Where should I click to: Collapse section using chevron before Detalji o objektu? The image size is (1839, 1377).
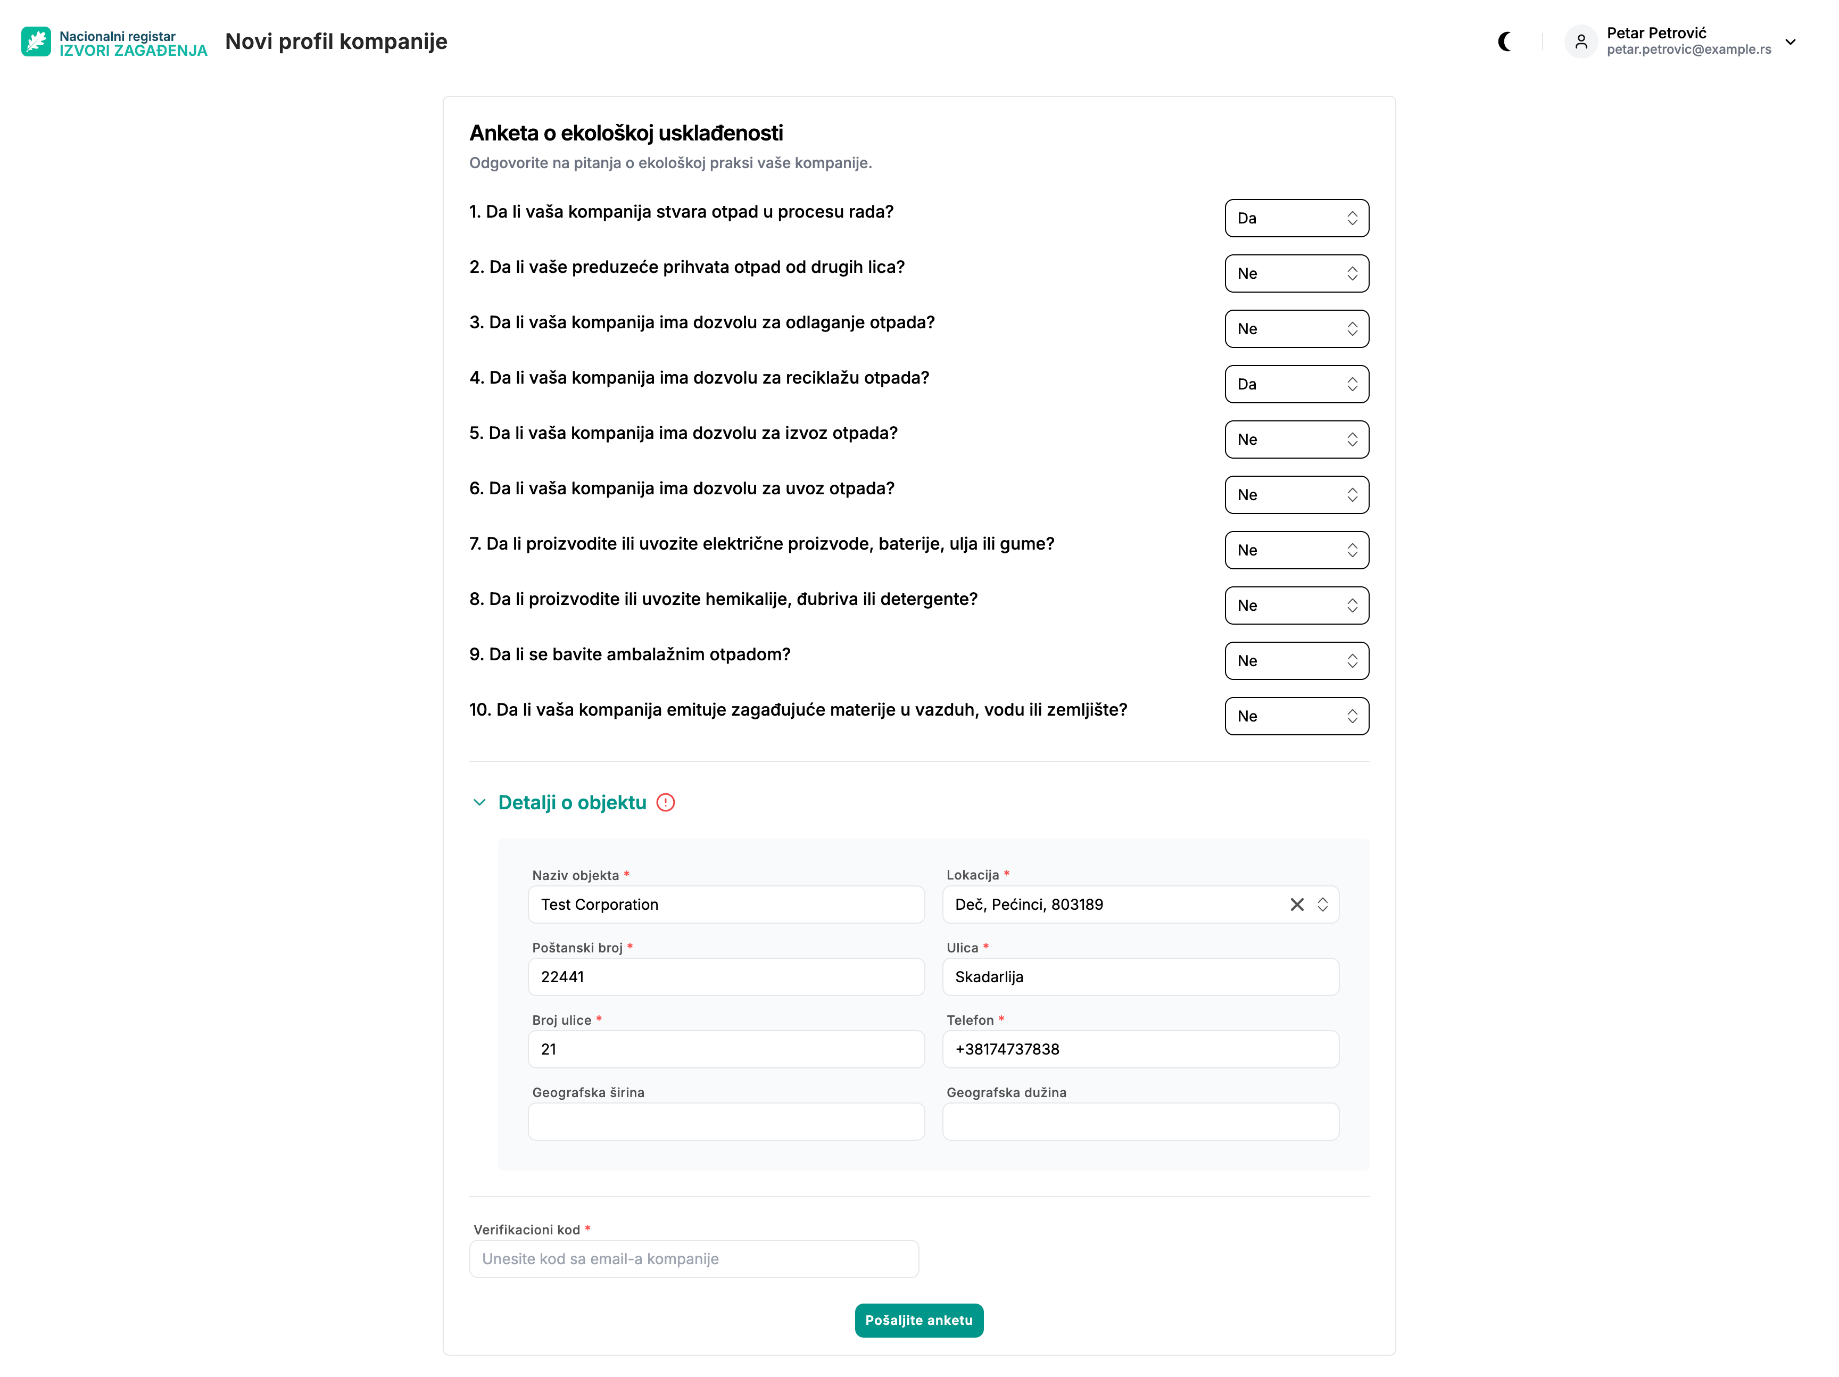(x=479, y=802)
